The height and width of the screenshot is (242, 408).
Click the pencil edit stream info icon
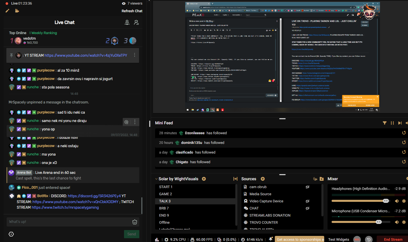7,11
